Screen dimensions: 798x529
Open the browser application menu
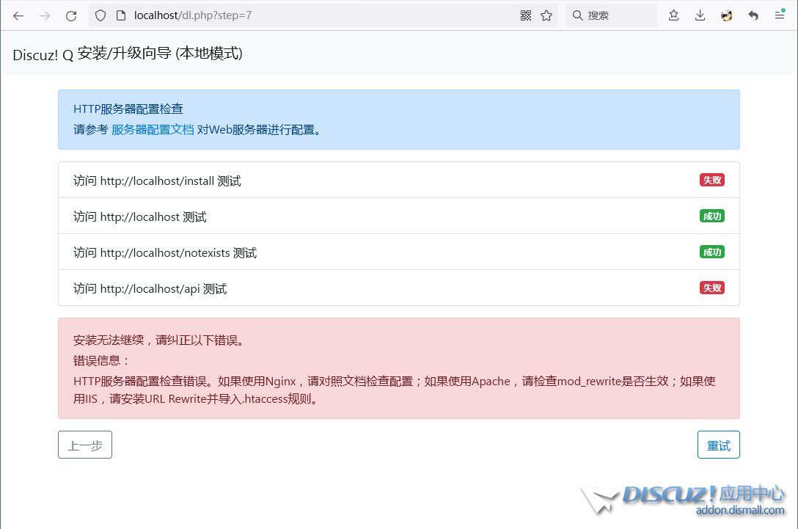tap(780, 15)
